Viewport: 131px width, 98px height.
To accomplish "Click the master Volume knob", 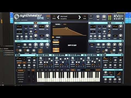I will (x=104, y=17).
